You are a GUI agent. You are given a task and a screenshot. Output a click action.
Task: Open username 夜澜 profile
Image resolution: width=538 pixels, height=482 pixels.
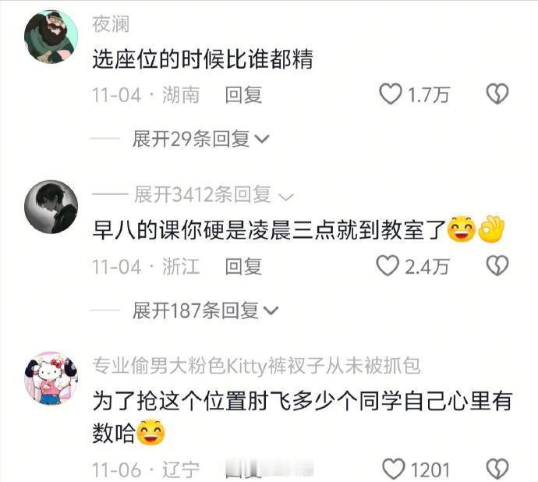click(x=111, y=24)
